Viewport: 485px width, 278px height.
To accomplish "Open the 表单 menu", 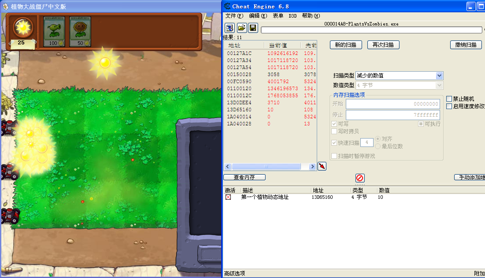I will tap(278, 16).
